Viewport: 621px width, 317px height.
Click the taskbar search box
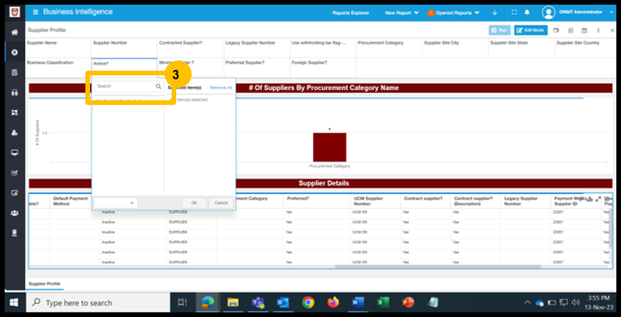click(x=97, y=303)
